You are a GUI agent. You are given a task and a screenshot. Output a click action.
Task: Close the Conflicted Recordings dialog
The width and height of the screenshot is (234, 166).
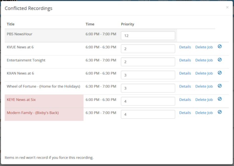pyautogui.click(x=227, y=7)
